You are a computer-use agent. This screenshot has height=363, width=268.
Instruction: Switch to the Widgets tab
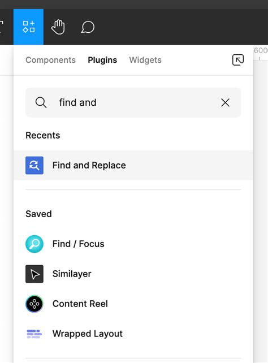coord(145,60)
